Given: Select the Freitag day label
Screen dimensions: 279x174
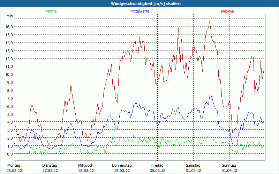Looking at the screenshot, I should (x=157, y=165).
